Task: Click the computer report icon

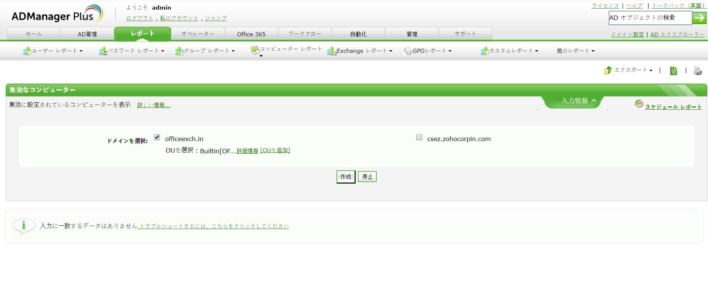Action: (x=255, y=50)
